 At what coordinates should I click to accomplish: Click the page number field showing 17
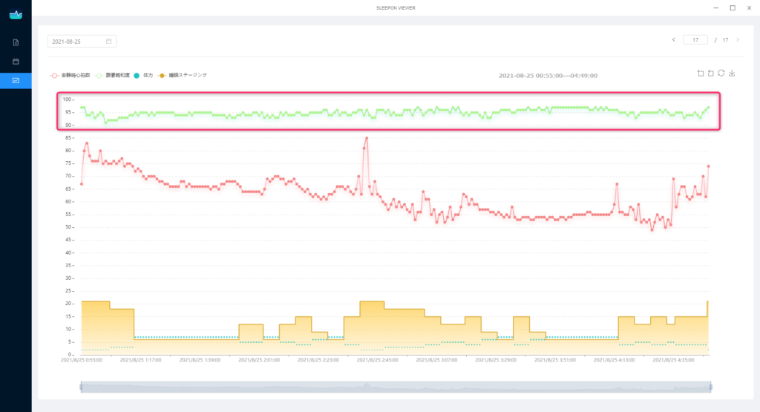pos(695,40)
